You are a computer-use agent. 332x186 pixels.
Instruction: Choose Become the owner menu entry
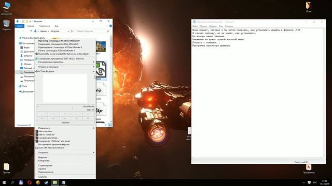click(x=65, y=54)
